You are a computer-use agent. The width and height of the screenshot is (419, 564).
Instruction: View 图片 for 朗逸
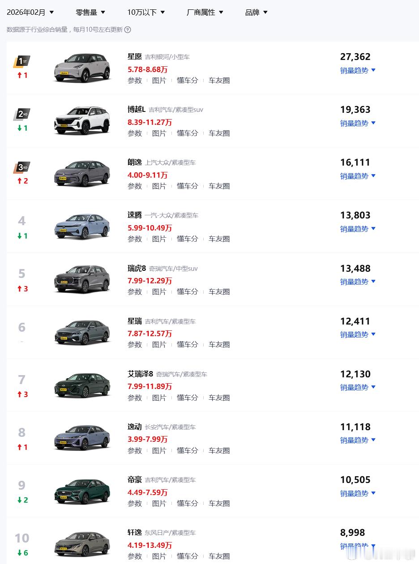click(x=159, y=186)
